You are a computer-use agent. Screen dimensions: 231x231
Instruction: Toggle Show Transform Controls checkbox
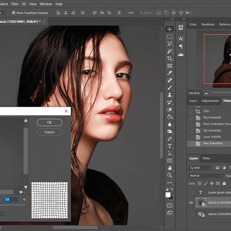(x=14, y=13)
